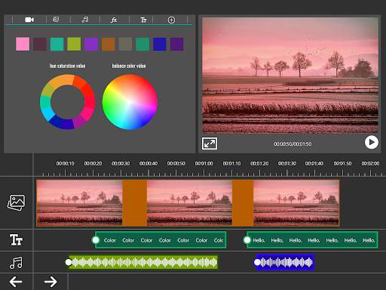Select the orange-brown color swatch

108,44
